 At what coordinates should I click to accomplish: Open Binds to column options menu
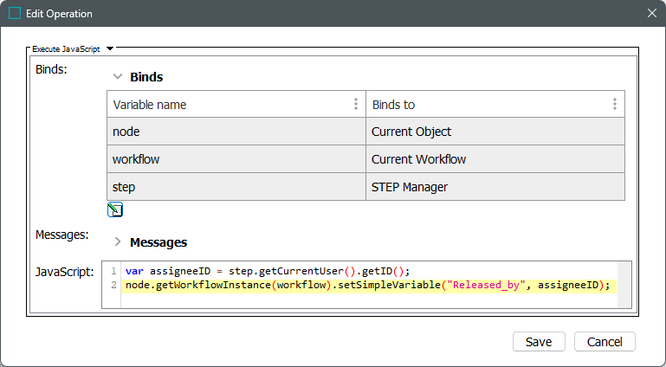[614, 104]
